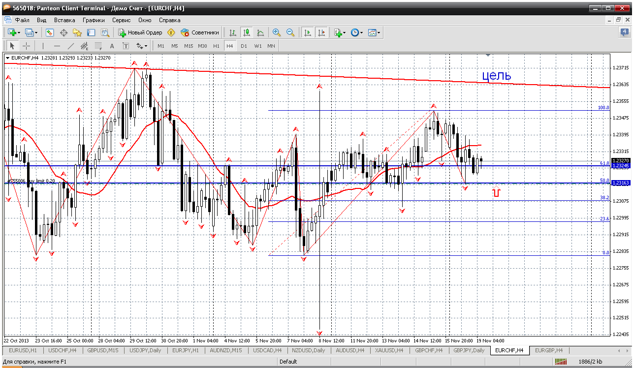Toggle the Terminal panel icon
The image size is (634, 368).
click(x=91, y=32)
